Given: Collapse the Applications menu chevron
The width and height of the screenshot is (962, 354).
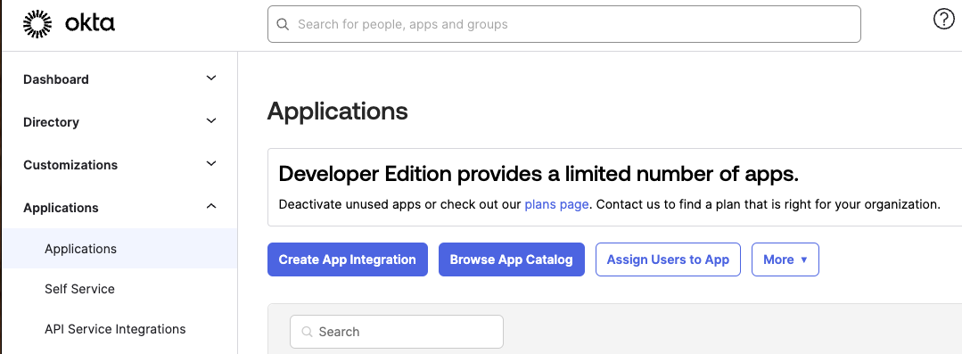Looking at the screenshot, I should coord(211,207).
